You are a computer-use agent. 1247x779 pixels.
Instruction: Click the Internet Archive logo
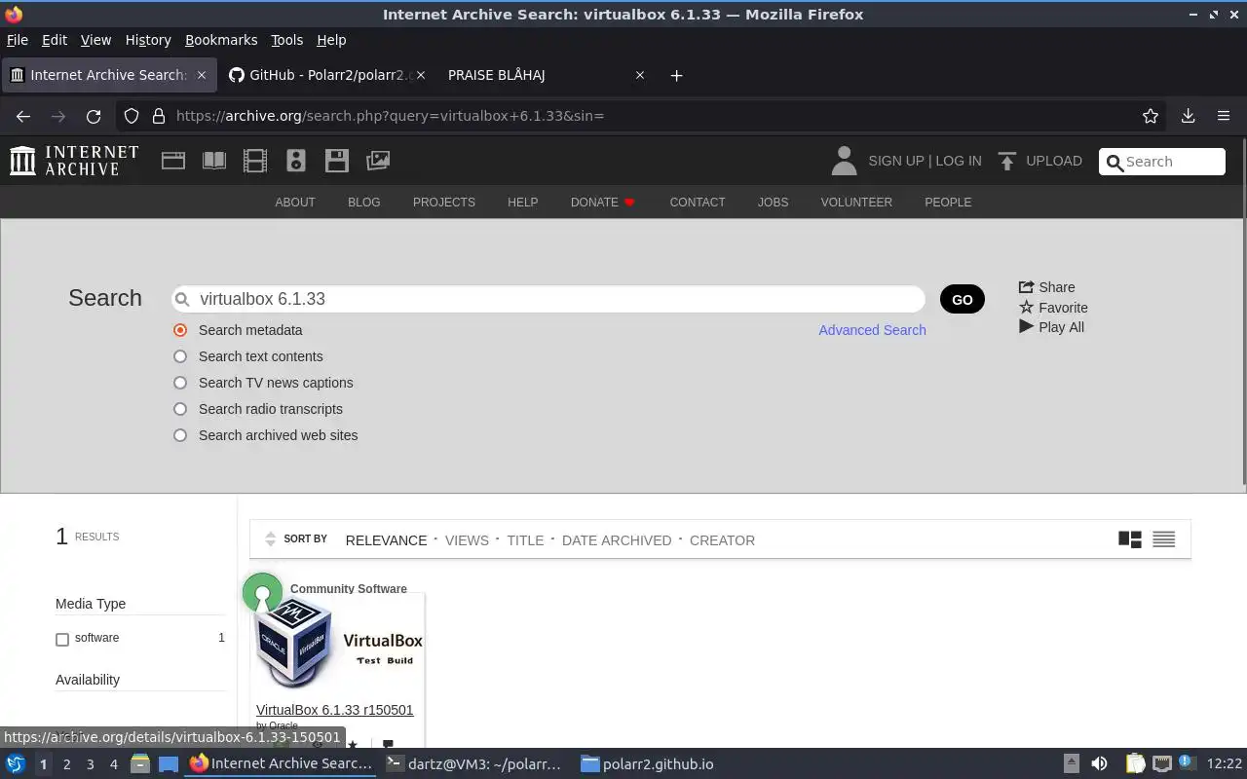pos(74,161)
